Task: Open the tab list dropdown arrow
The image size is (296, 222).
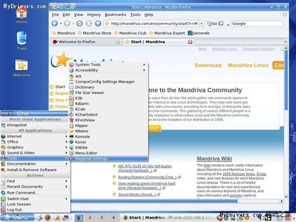Action: pyautogui.click(x=285, y=41)
